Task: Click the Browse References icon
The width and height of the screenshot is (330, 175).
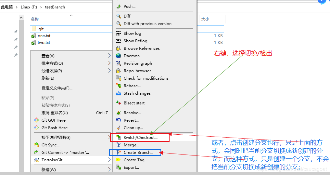Action: [119, 48]
